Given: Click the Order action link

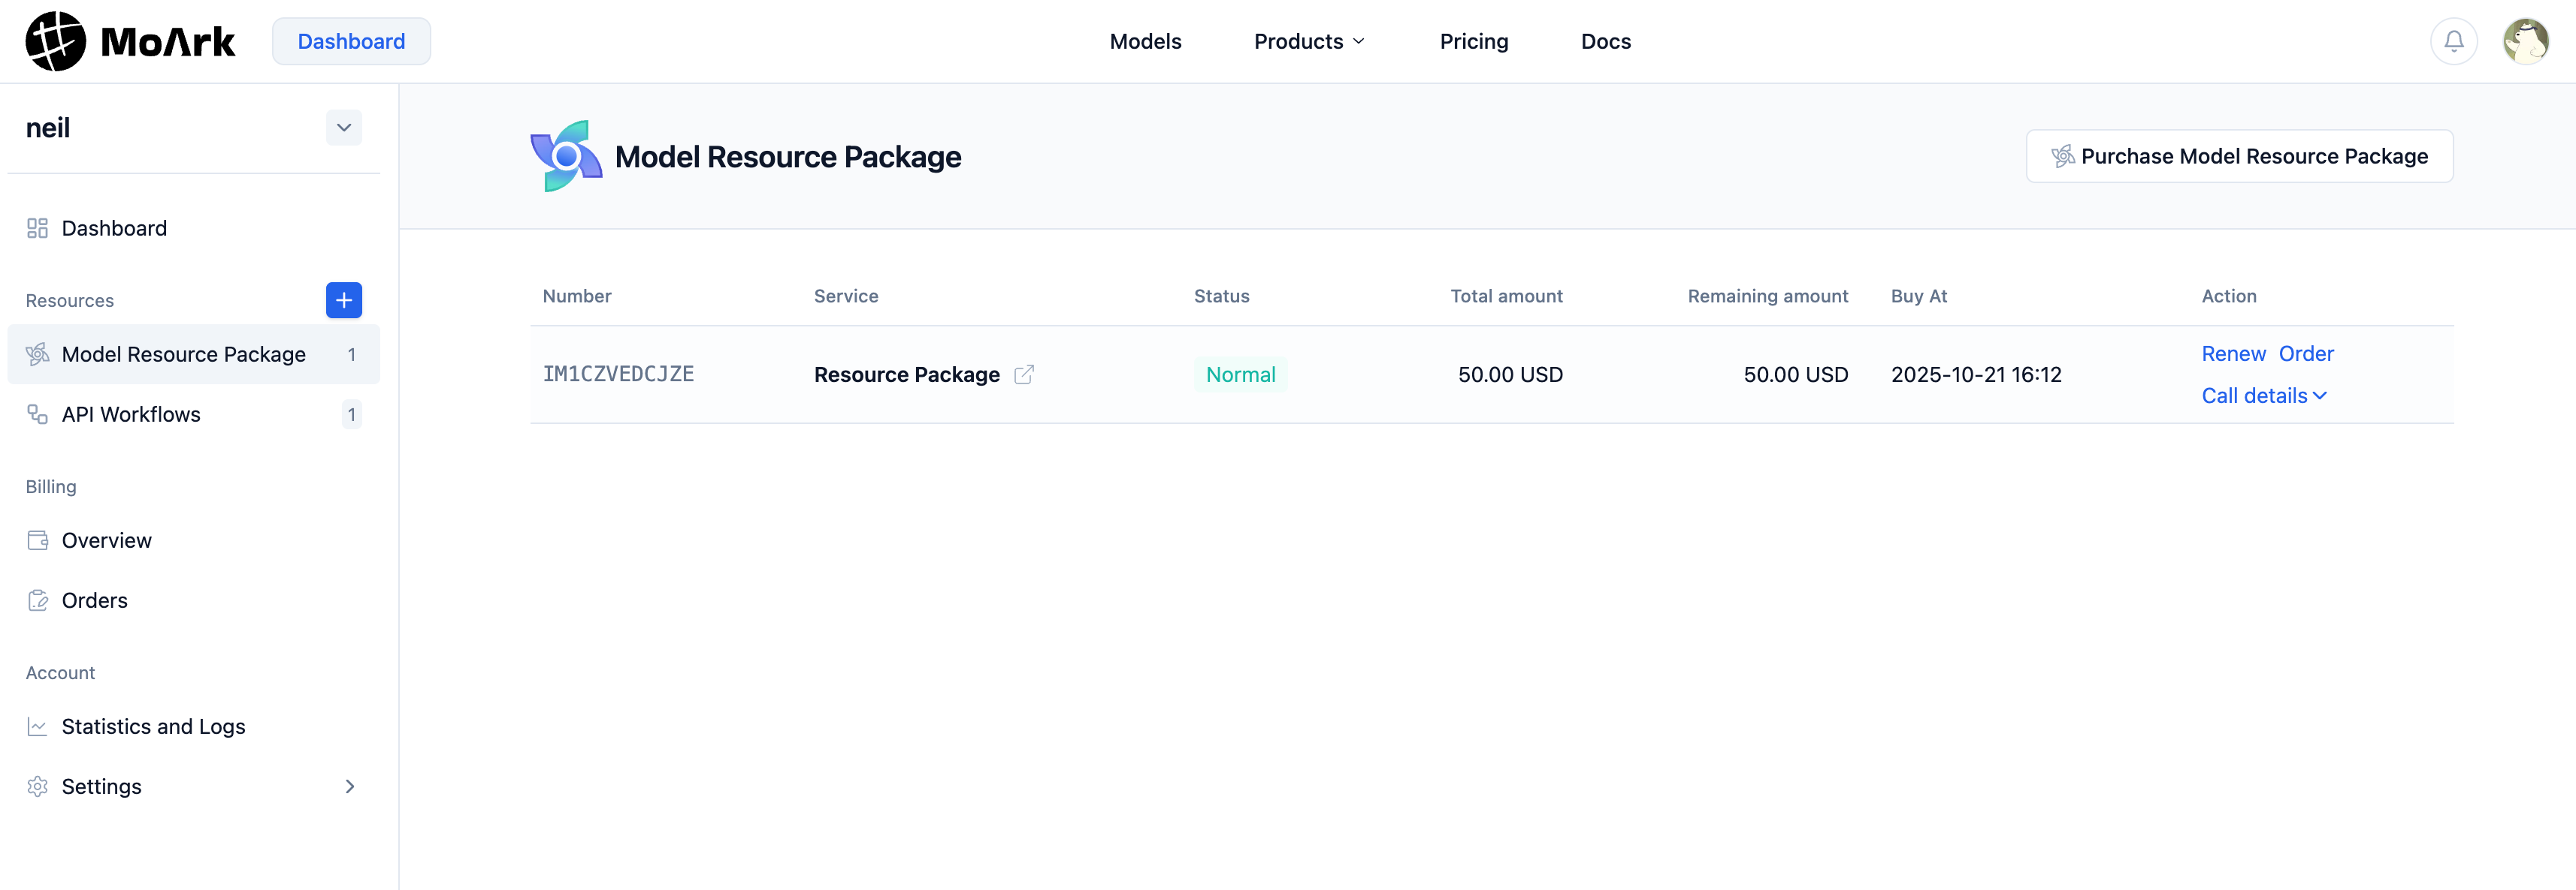Looking at the screenshot, I should pyautogui.click(x=2305, y=353).
